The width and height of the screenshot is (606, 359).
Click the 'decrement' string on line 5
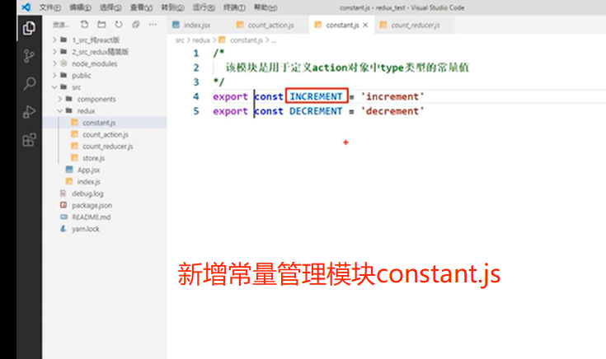pos(392,111)
